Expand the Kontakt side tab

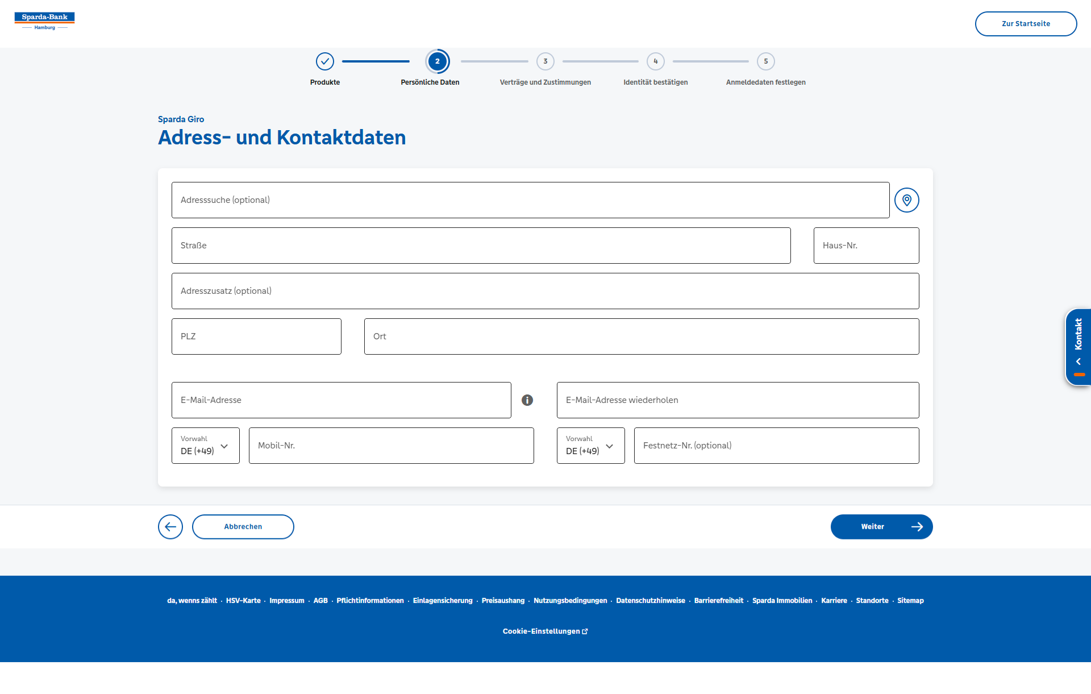tap(1078, 347)
